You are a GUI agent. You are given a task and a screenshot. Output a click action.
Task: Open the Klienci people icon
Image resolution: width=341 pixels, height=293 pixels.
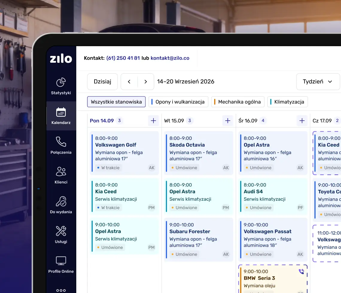point(61,171)
